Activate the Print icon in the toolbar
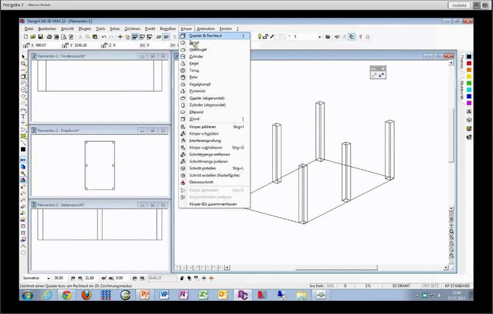The image size is (493, 314). coord(49,37)
